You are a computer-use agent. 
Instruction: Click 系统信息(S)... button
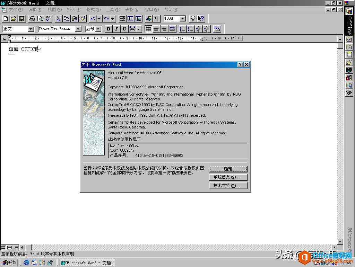[x=228, y=177]
